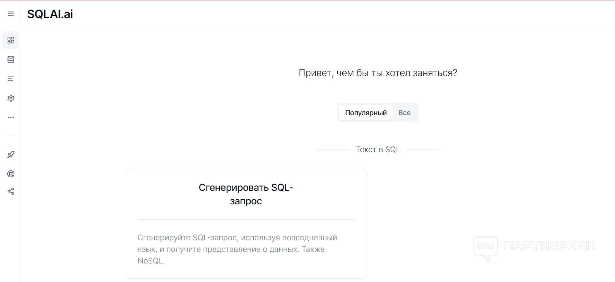Open the Сгенерировать SQL-запрос card title
Viewport: 615px width, 282px height.
[246, 194]
